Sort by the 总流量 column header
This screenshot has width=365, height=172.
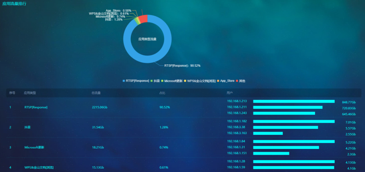point(96,93)
